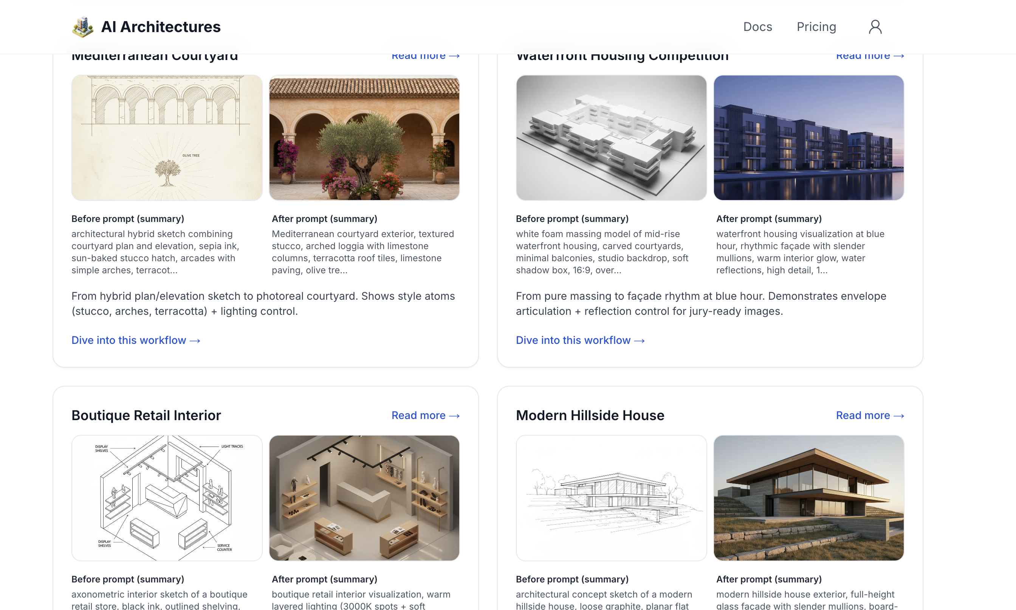The width and height of the screenshot is (1016, 610).
Task: Click AI Architectures site title
Action: 161,27
